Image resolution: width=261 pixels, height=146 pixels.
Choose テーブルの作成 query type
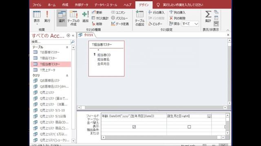click(x=73, y=18)
